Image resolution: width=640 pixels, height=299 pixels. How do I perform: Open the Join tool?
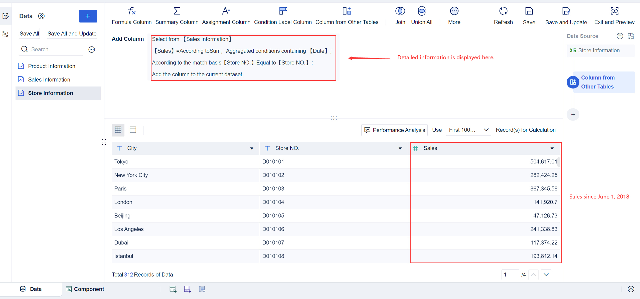click(400, 16)
